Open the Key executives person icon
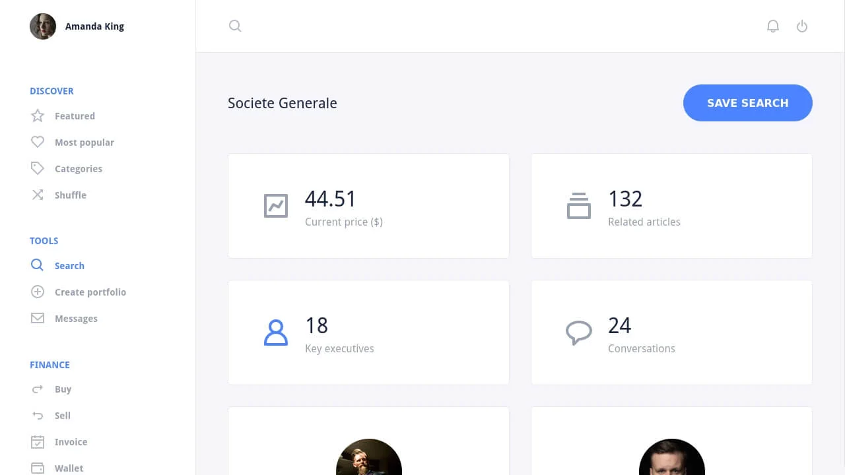The width and height of the screenshot is (845, 475). pyautogui.click(x=276, y=332)
